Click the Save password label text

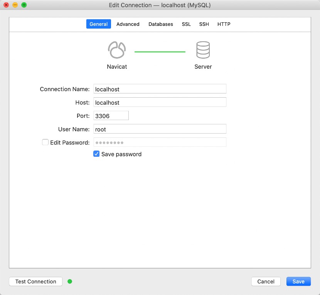click(x=121, y=154)
